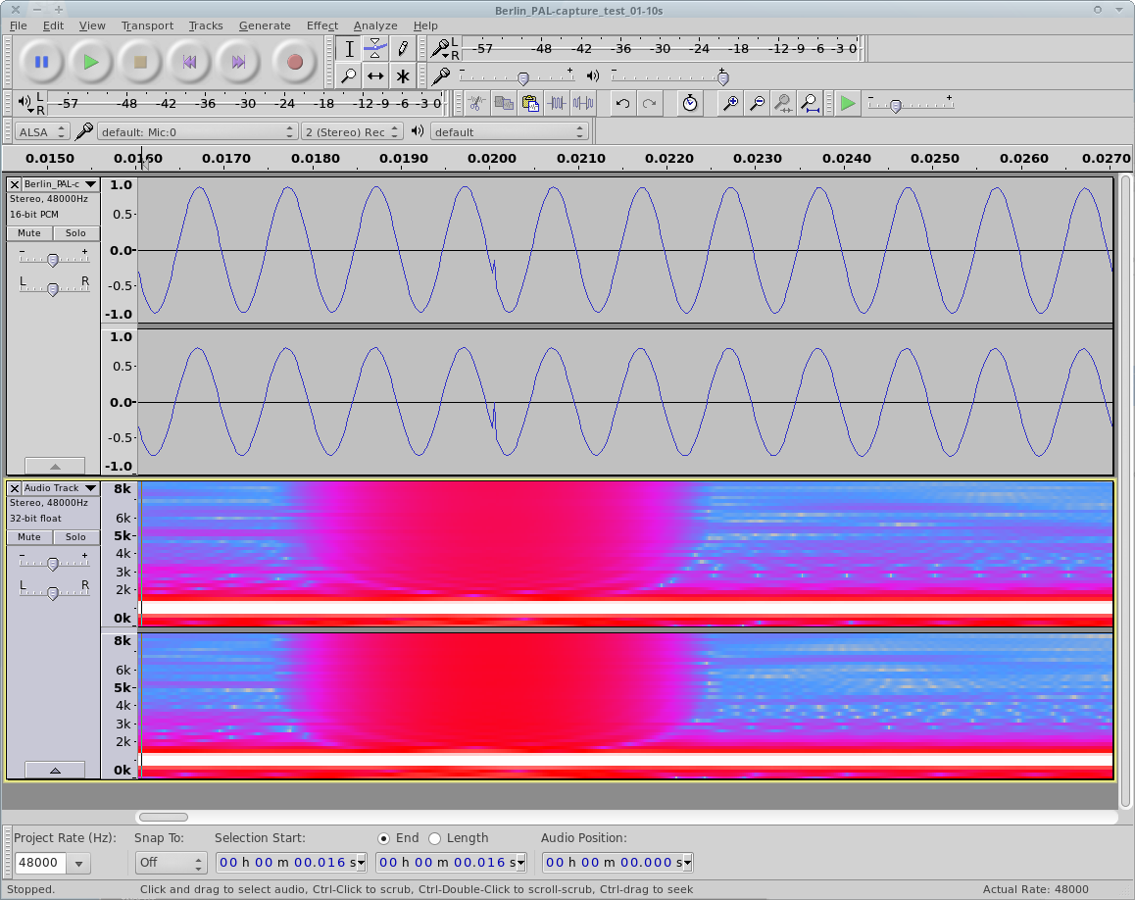Click the Project Rate input field
The image size is (1135, 900).
click(40, 863)
